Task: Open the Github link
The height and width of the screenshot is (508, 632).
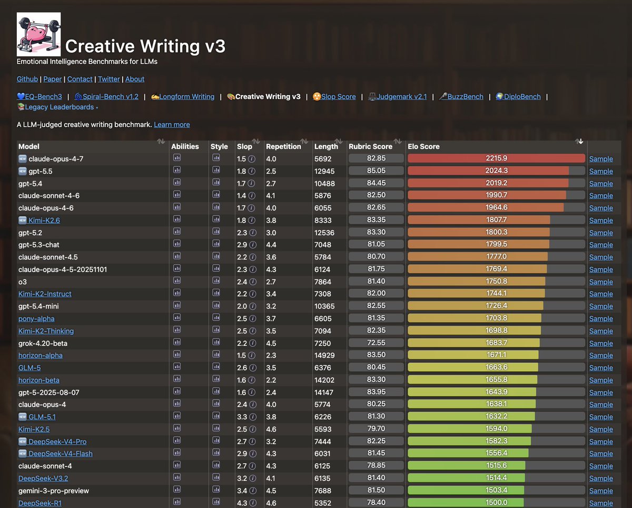Action: [x=27, y=79]
